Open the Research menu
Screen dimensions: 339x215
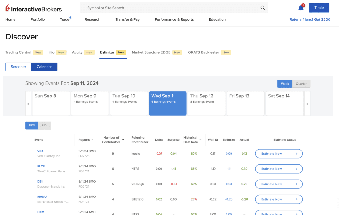[92, 19]
